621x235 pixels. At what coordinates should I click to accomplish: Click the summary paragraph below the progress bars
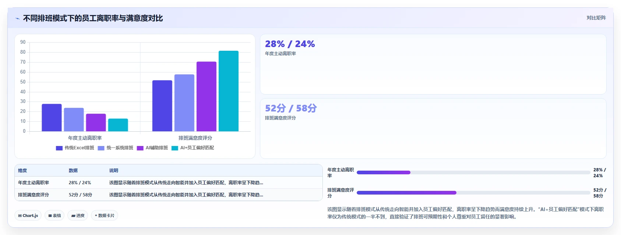(466, 213)
